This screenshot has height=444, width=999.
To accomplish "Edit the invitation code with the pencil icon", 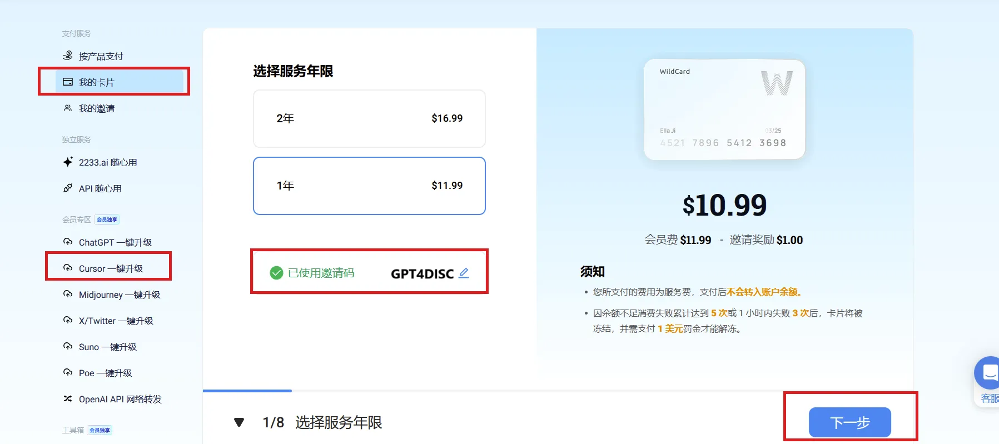I will click(464, 273).
